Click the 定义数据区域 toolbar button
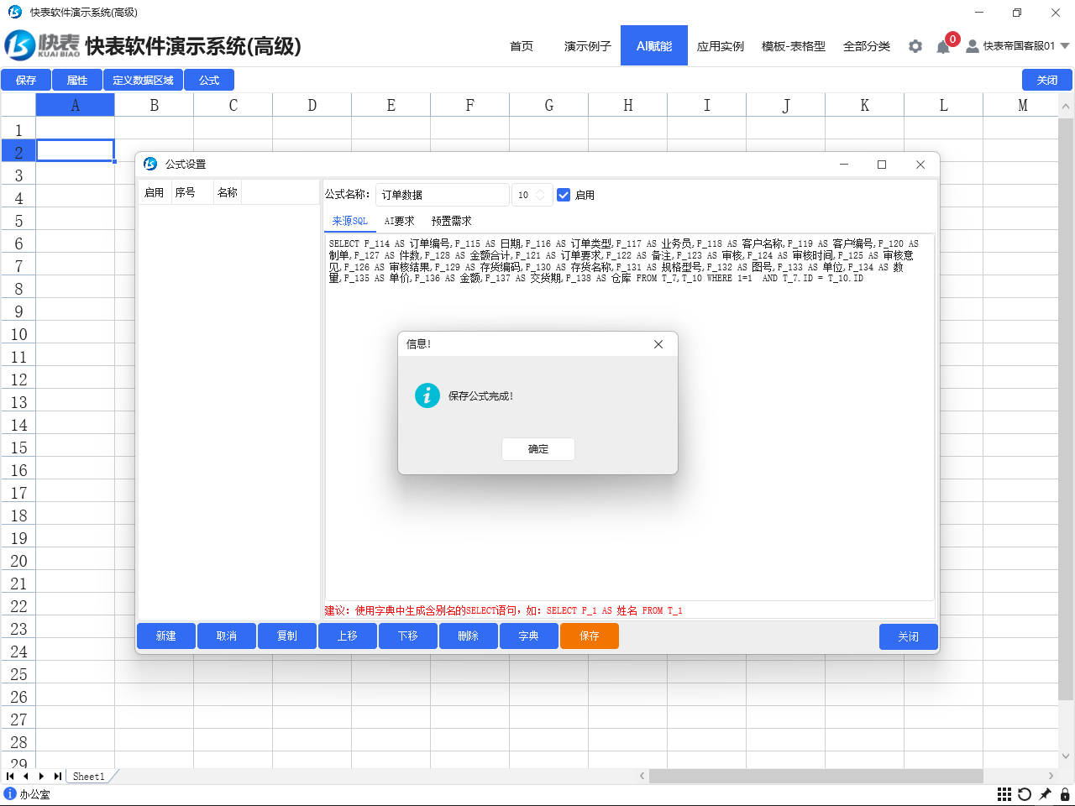Screen dimensions: 1075x806 143,80
